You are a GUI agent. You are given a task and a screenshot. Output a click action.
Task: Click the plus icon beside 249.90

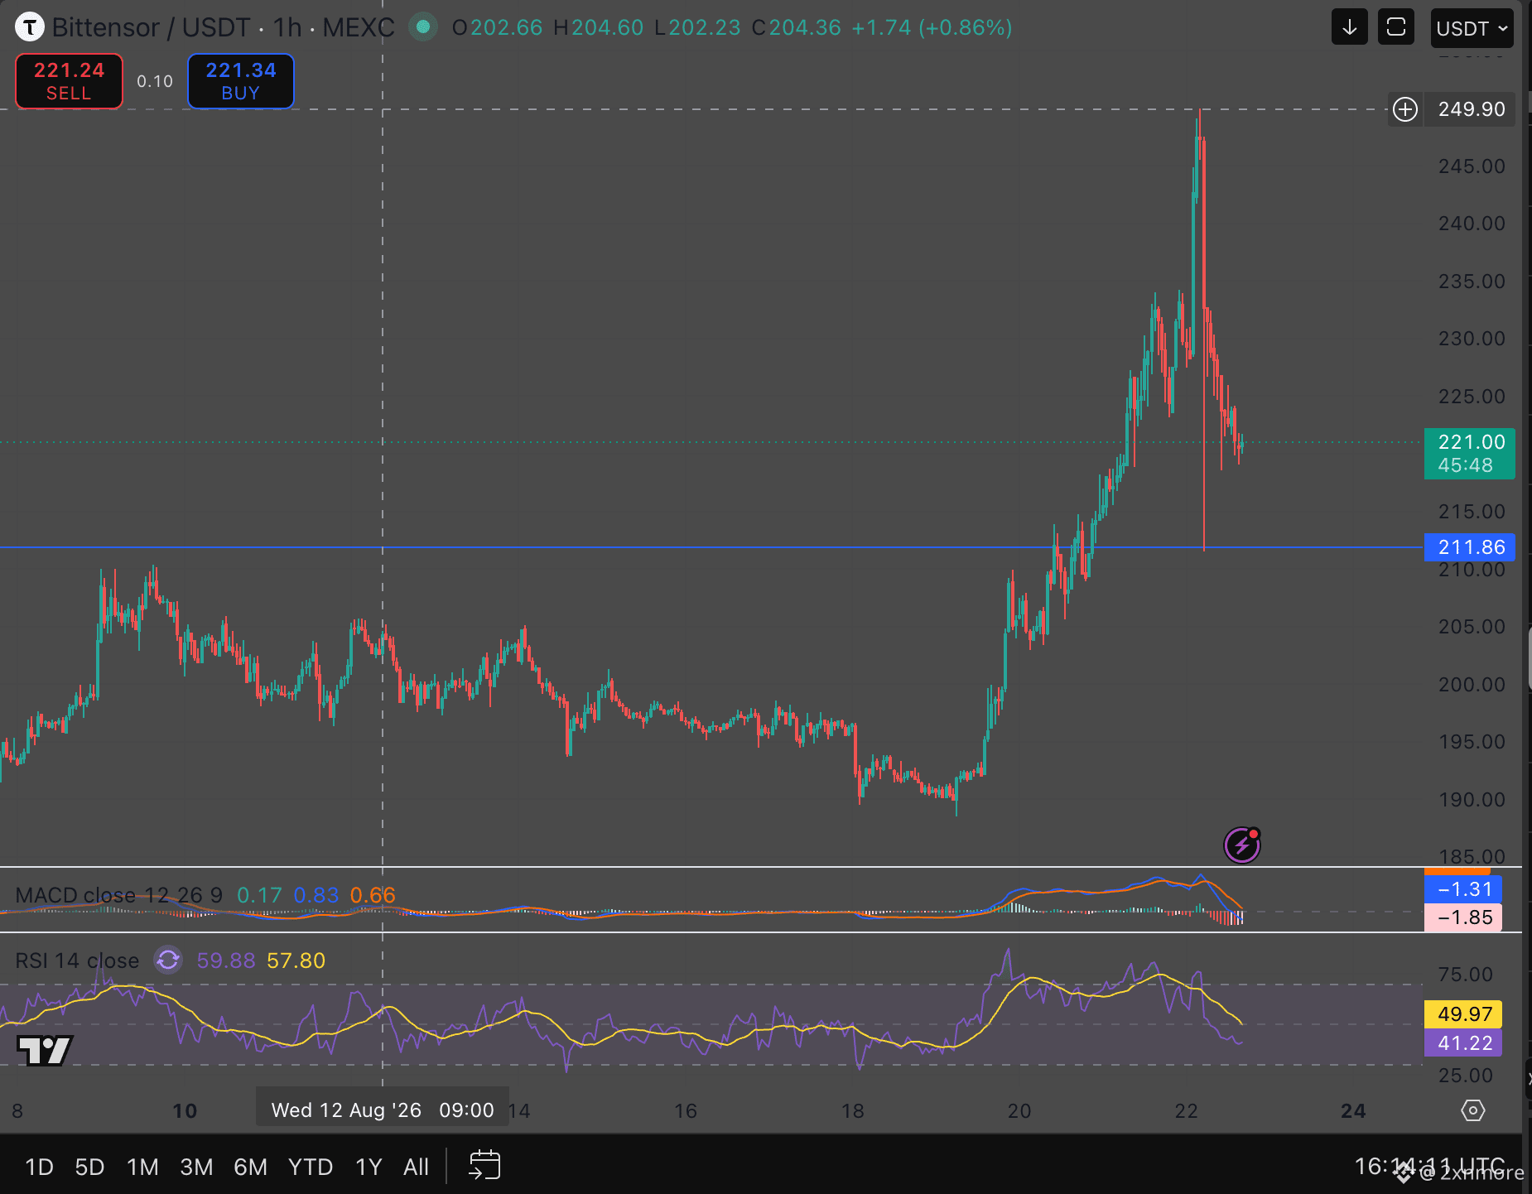[1405, 109]
